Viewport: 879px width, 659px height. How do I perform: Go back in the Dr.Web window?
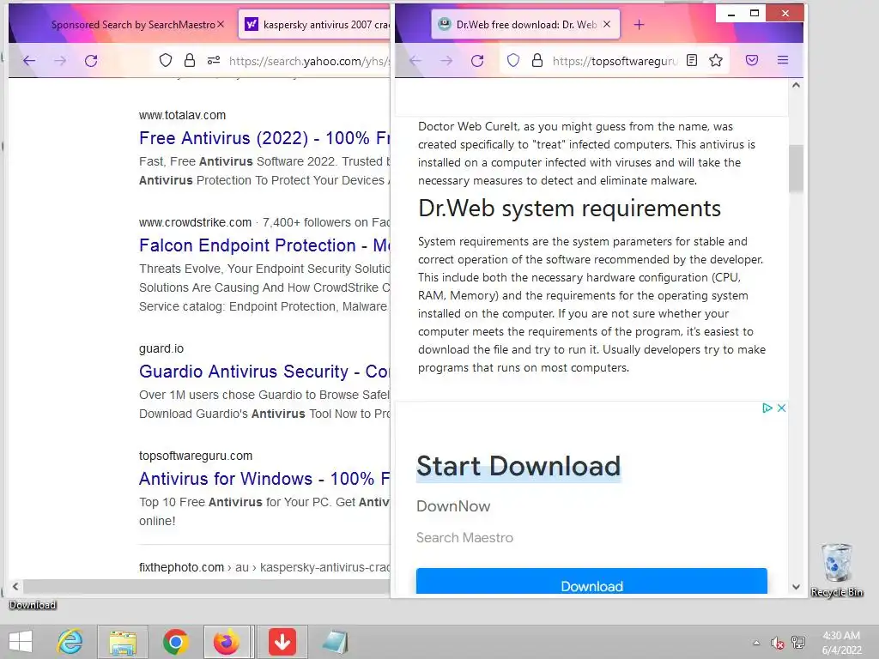point(415,61)
